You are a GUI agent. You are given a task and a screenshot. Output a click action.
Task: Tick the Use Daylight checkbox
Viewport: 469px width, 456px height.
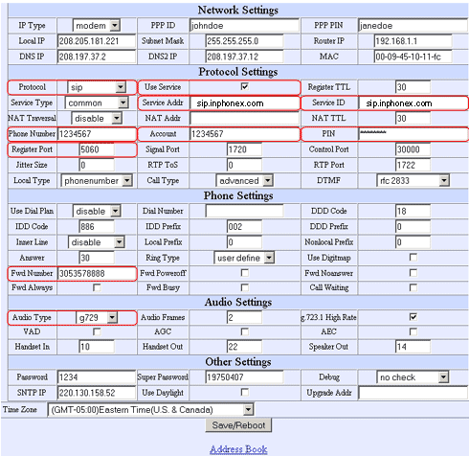click(x=245, y=392)
